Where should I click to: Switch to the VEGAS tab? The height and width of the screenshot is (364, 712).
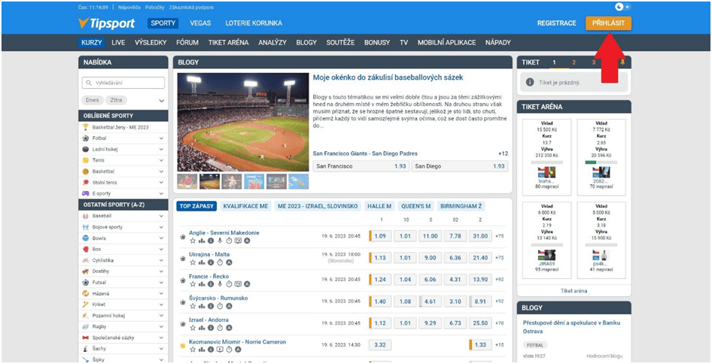200,23
